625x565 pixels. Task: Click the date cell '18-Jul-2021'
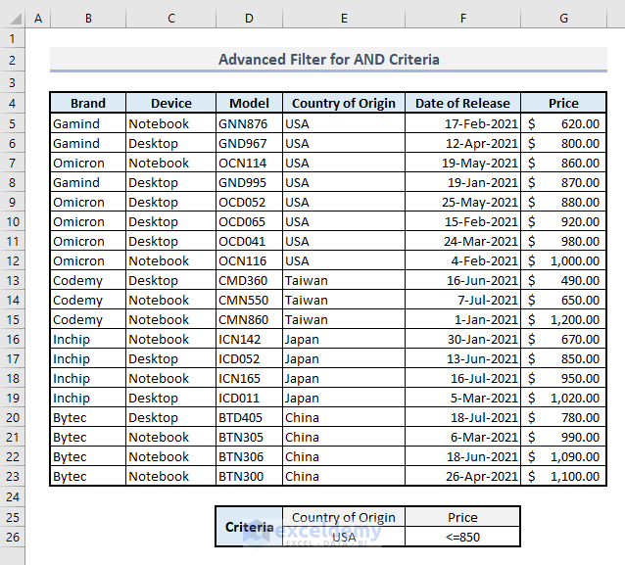(462, 417)
